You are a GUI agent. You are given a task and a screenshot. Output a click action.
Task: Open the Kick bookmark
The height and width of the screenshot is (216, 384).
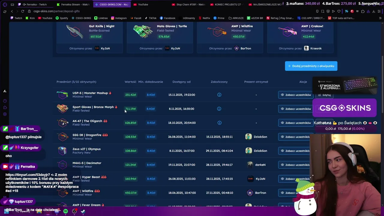(30, 18)
